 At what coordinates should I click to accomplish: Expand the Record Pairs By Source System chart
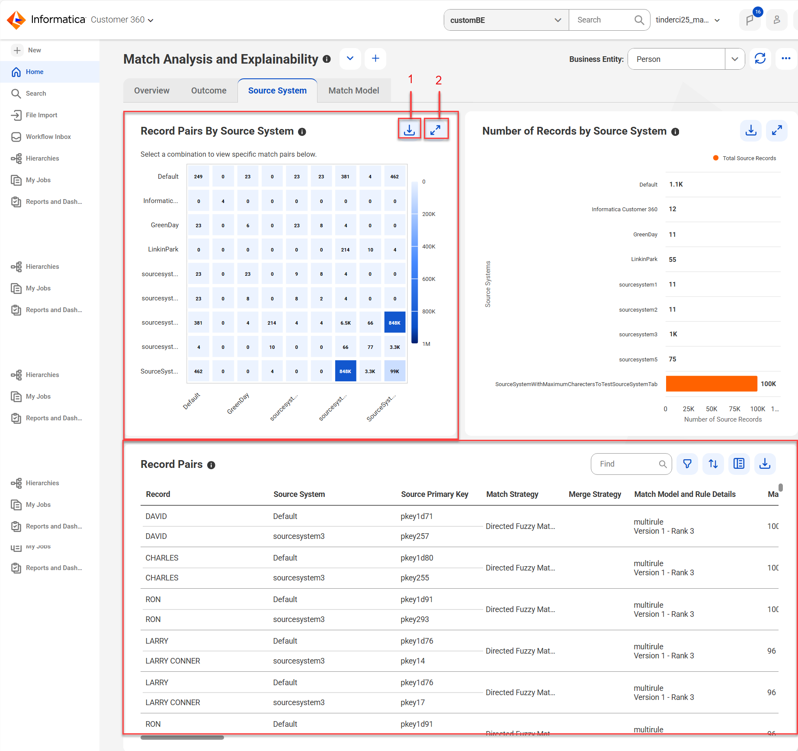click(436, 130)
